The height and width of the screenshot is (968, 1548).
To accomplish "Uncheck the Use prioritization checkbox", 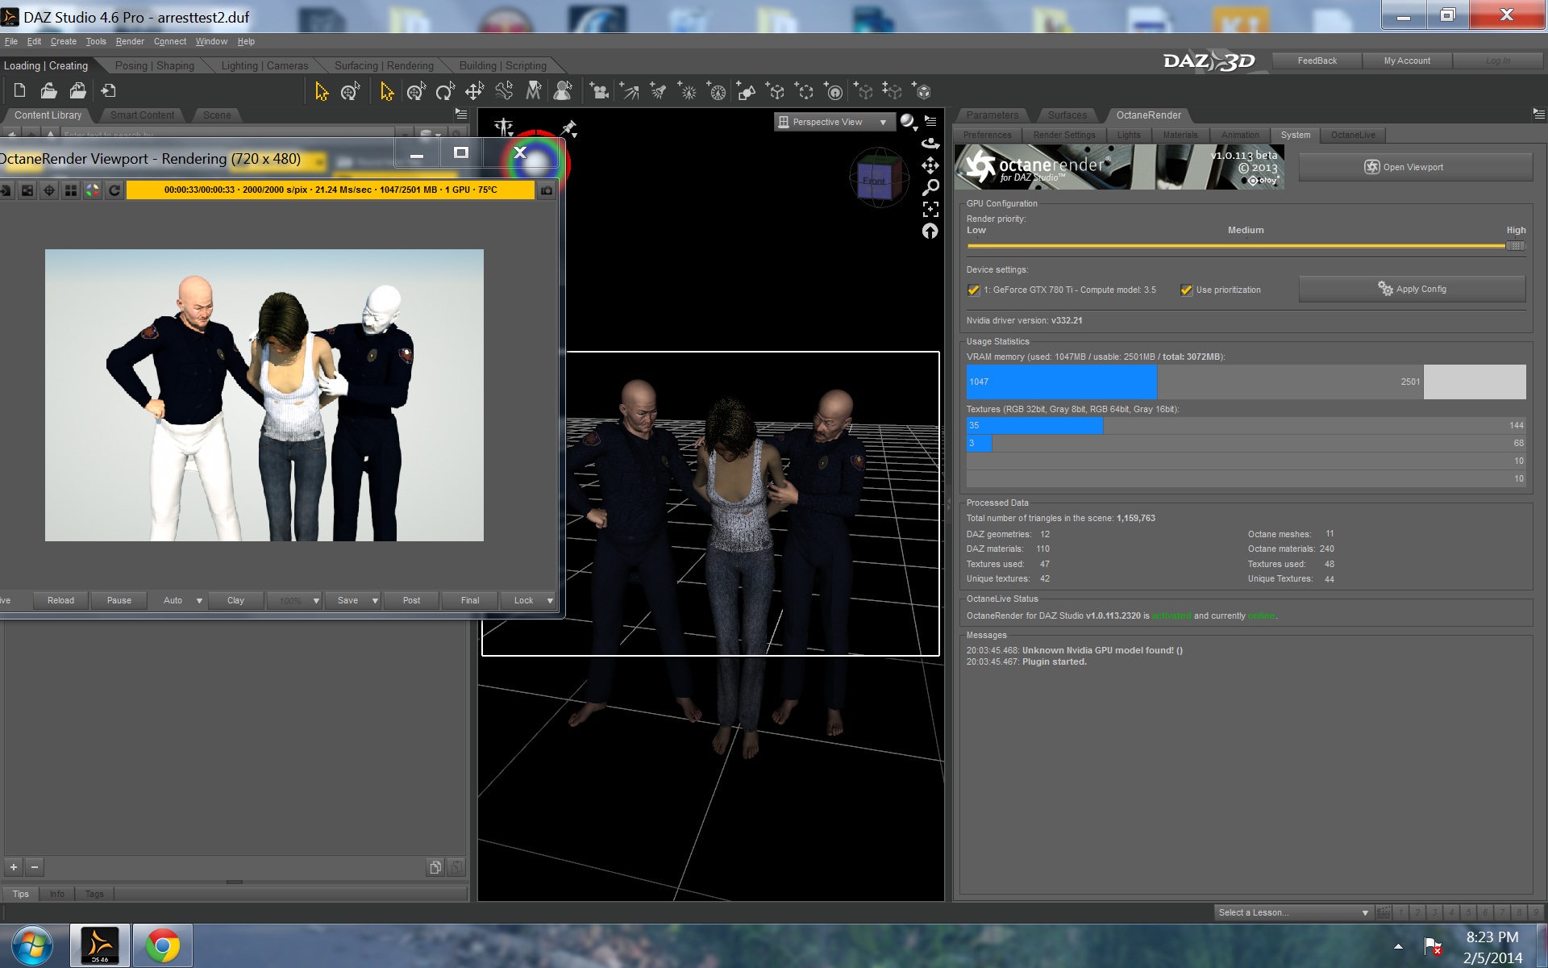I will coord(1186,290).
